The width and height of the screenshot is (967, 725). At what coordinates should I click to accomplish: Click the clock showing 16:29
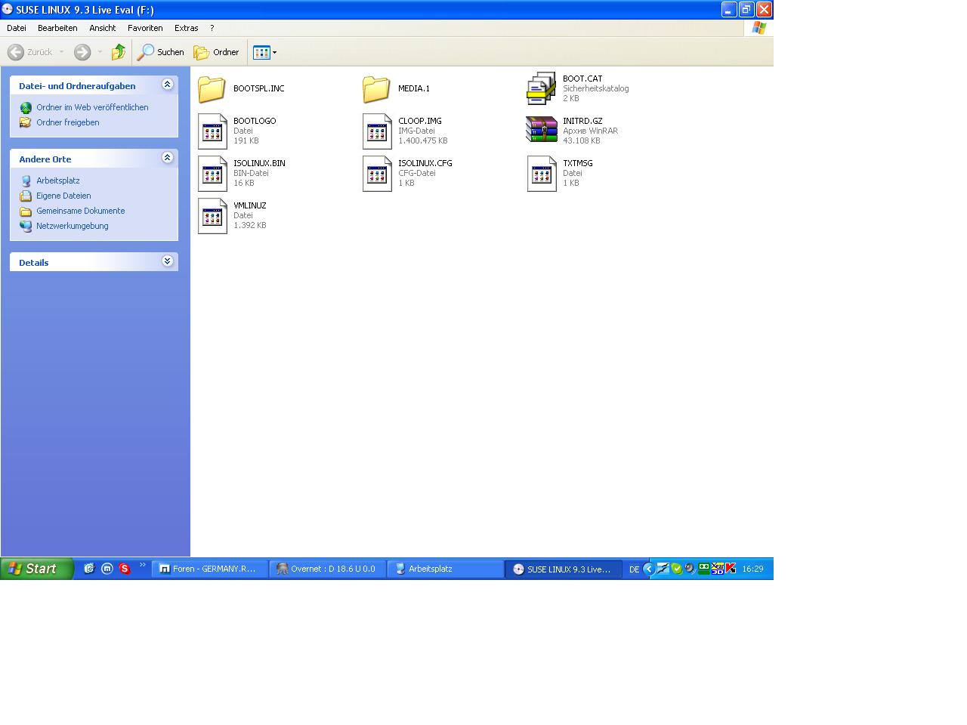pyautogui.click(x=752, y=569)
